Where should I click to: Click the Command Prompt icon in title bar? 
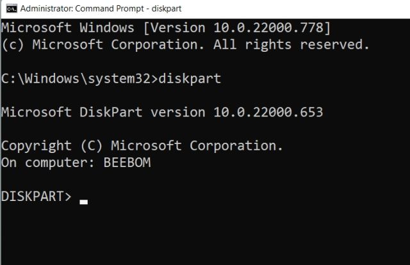coord(10,9)
